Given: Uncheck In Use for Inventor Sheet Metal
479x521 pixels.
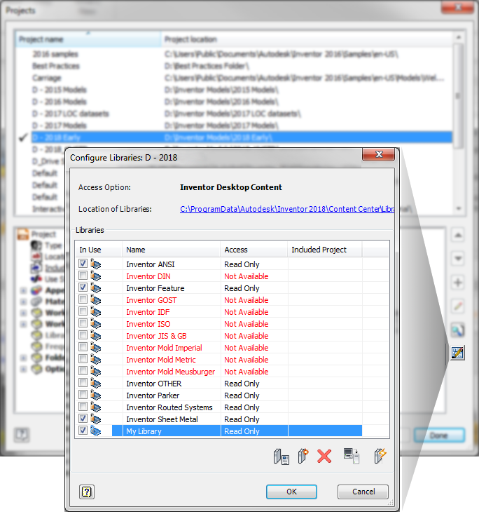Looking at the screenshot, I should pos(83,419).
